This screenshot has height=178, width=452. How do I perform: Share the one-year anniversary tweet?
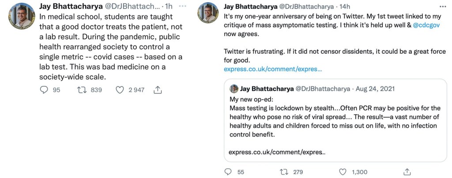click(407, 172)
